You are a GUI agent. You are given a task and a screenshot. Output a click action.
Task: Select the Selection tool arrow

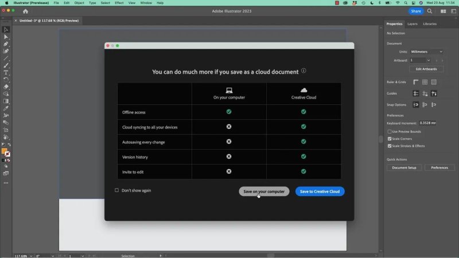coord(6,30)
